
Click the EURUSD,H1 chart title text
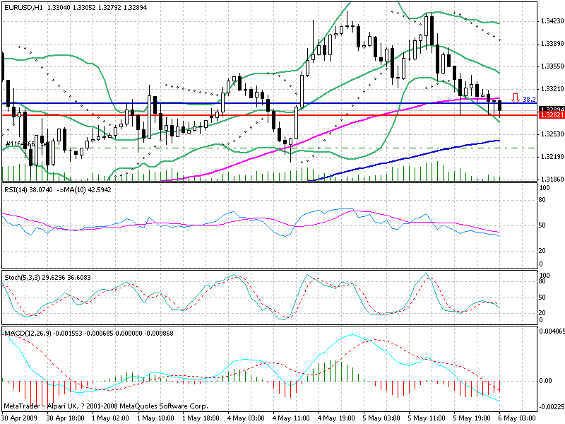(x=23, y=7)
